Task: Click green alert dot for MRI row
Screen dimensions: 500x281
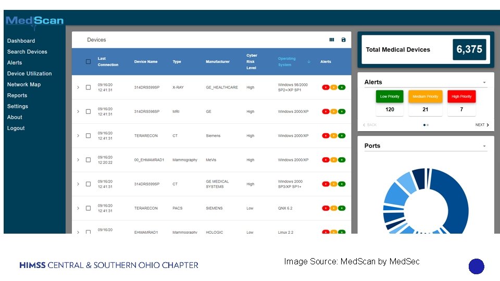Action: [x=342, y=111]
